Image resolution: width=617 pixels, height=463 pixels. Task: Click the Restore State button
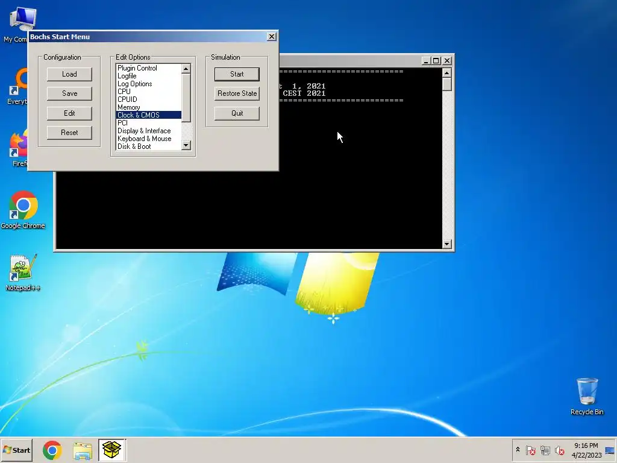pyautogui.click(x=237, y=93)
